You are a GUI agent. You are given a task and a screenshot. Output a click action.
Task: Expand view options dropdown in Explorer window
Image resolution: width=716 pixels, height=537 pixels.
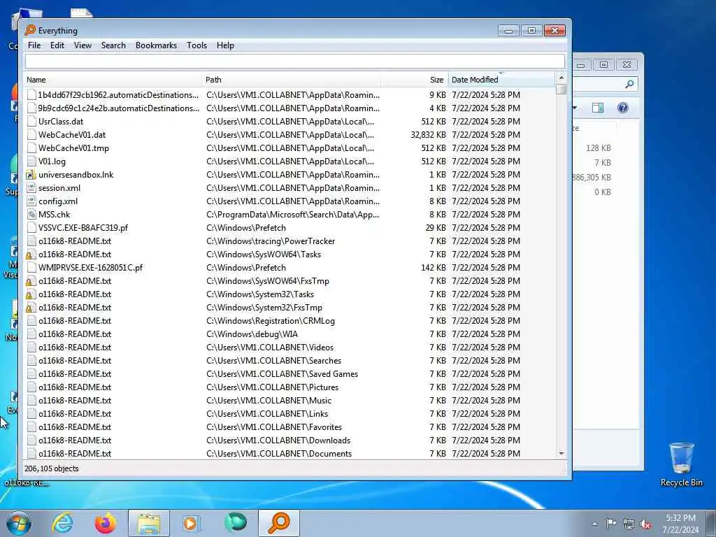(x=575, y=108)
